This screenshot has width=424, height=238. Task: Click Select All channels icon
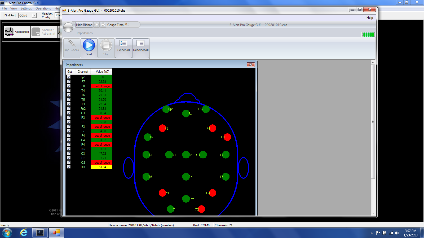[123, 48]
